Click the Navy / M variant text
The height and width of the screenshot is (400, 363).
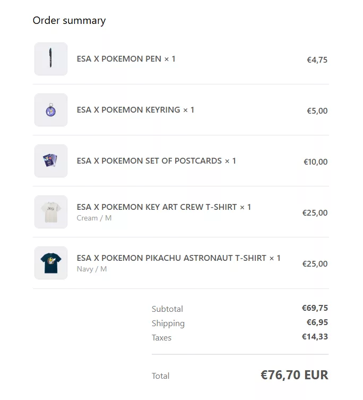pos(92,269)
